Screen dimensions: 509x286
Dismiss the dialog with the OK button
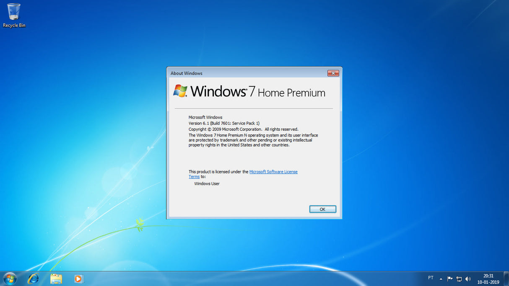(x=322, y=209)
